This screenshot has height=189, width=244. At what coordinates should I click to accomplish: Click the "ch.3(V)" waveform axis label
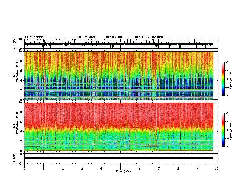coord(15,158)
